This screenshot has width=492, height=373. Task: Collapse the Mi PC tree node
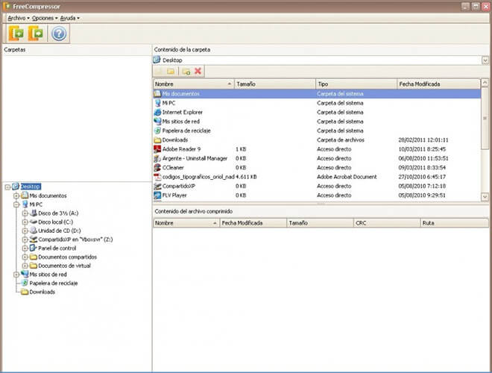tap(16, 204)
